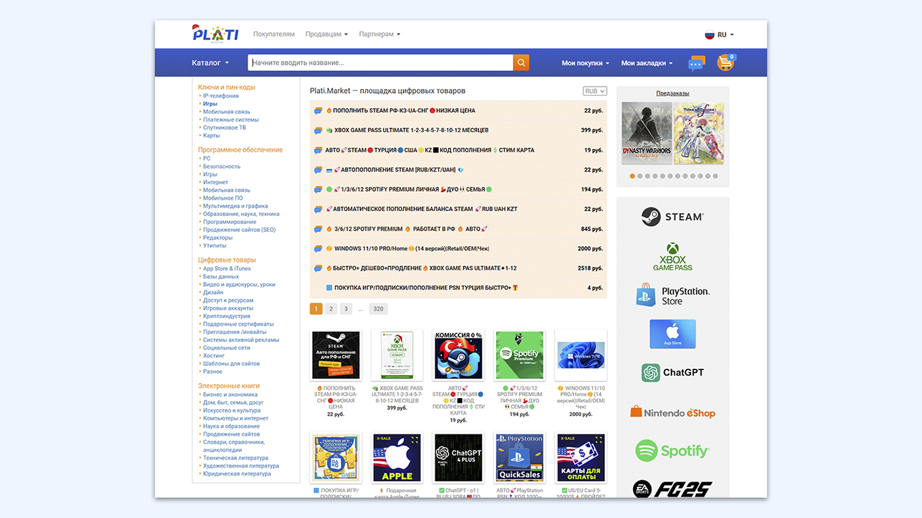Image resolution: width=922 pixels, height=518 pixels.
Task: Open the Предзаказы link
Action: tap(673, 93)
